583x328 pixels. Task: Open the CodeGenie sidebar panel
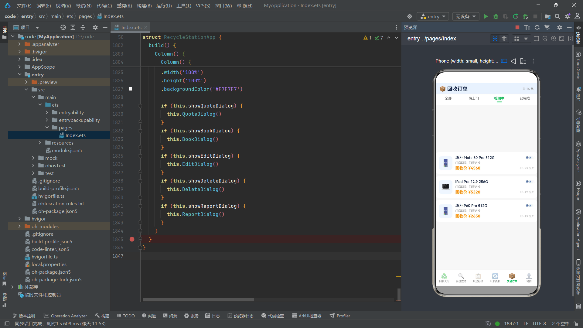click(578, 65)
